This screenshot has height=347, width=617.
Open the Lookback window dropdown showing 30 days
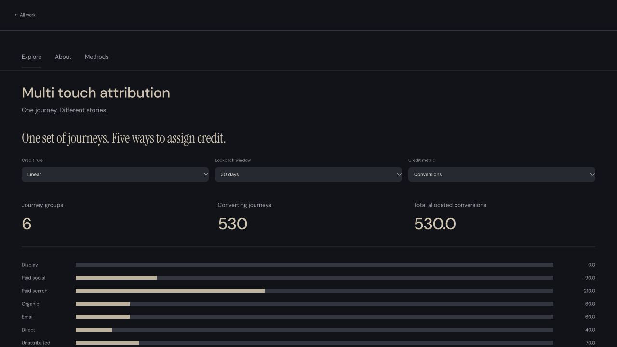(x=308, y=174)
